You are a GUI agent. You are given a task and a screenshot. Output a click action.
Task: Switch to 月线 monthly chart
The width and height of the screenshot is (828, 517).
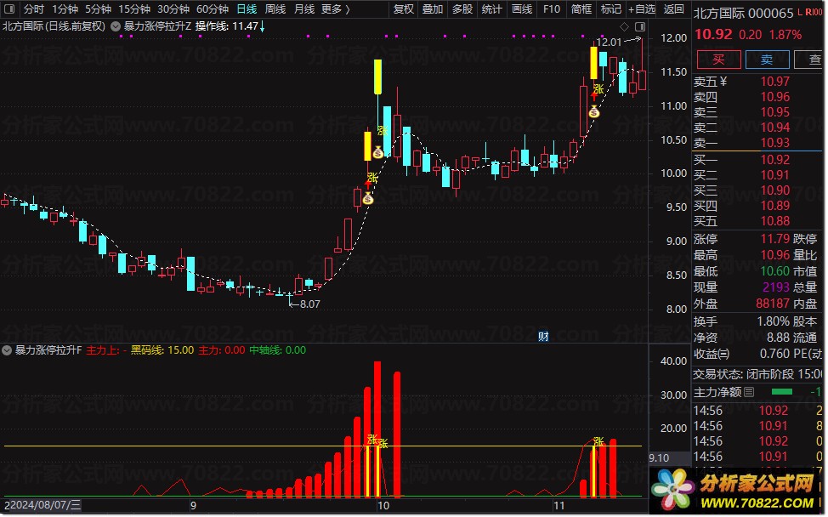304,9
